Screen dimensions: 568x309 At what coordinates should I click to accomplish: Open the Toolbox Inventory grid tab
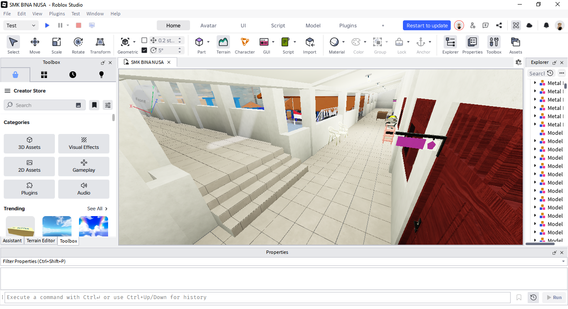click(44, 75)
